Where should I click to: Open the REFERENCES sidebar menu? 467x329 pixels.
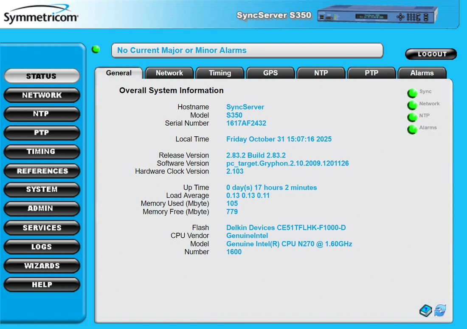tap(42, 171)
